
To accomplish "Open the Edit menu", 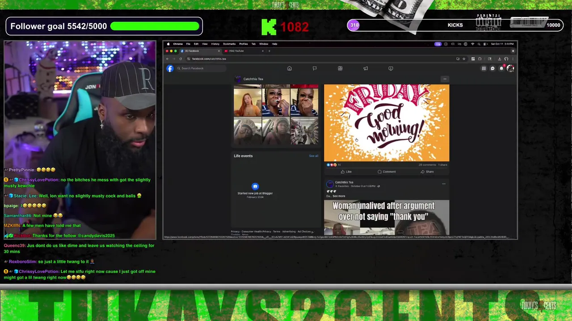I will point(196,44).
